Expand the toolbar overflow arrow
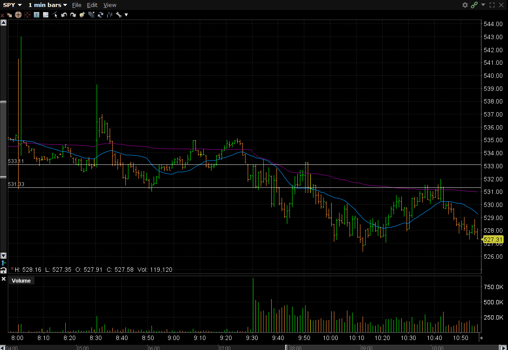508x350 pixels. (x=126, y=15)
